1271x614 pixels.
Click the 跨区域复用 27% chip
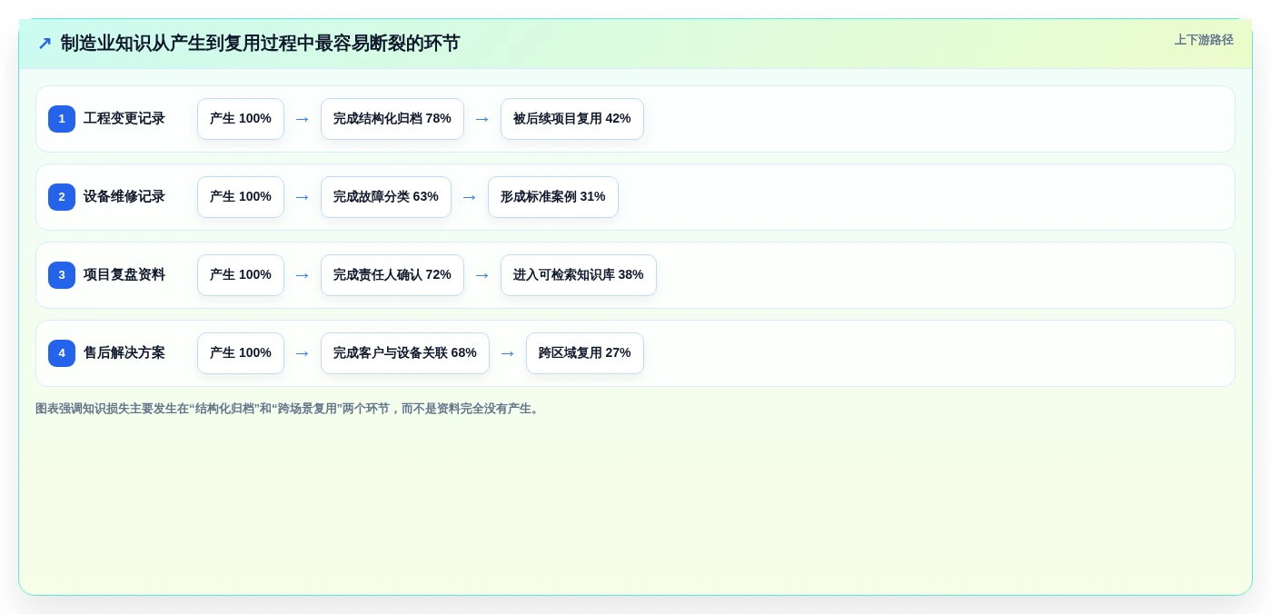(585, 353)
